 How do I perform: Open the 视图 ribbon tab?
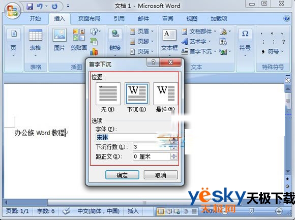[x=192, y=18]
